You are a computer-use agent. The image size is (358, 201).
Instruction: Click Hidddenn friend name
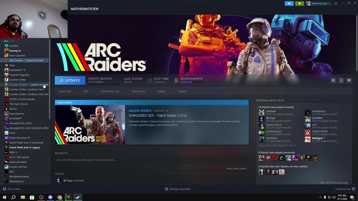[319, 111]
